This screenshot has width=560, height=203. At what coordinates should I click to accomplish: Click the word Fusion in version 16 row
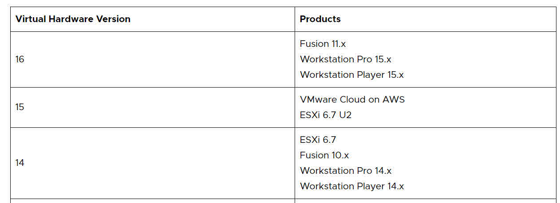pyautogui.click(x=314, y=44)
